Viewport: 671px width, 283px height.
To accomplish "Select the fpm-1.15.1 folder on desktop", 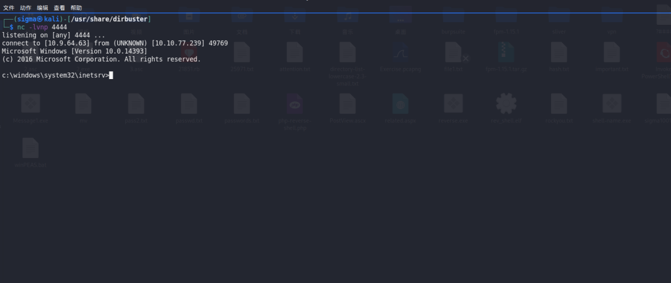I will pyautogui.click(x=507, y=20).
